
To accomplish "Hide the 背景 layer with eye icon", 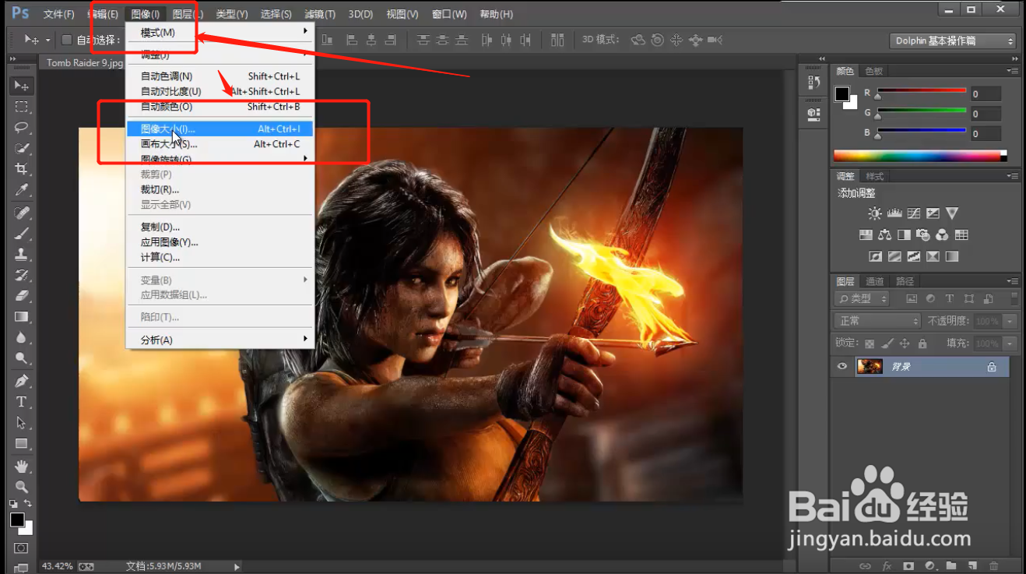I will (842, 367).
